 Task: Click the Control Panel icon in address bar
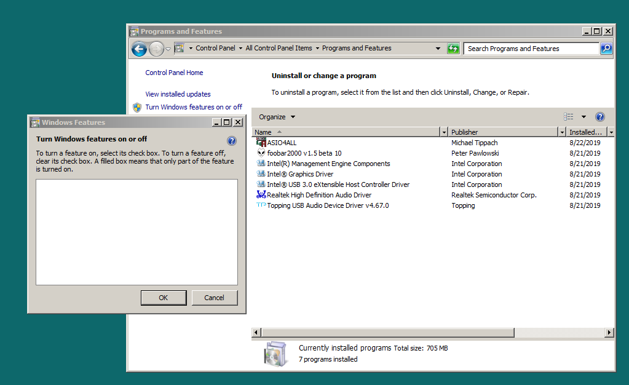[180, 48]
